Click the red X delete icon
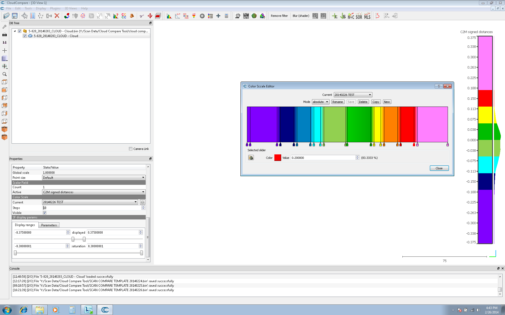The width and height of the screenshot is (505, 315). click(x=57, y=16)
